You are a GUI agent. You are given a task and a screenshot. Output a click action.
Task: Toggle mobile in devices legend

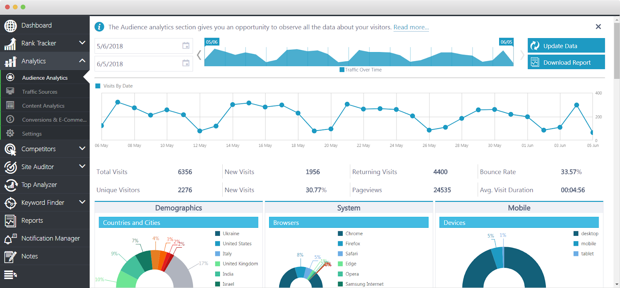point(585,244)
